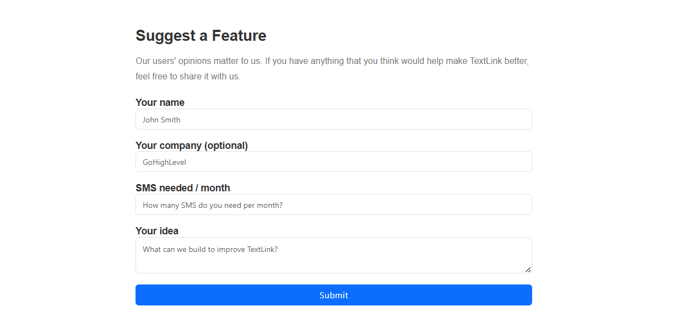Click the "John Smith" placeholder text

161,120
